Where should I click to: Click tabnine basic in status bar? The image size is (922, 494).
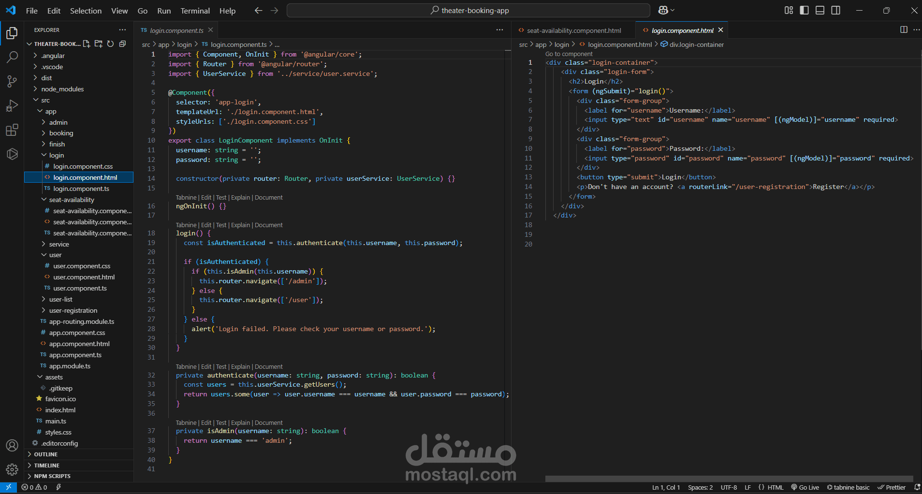(x=848, y=487)
